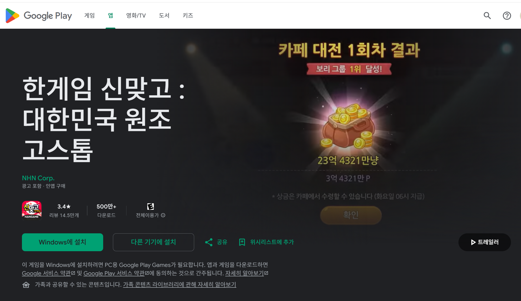Open the 가족 콘텐츠 라이브러리 learn-more link
The height and width of the screenshot is (301, 521).
click(180, 285)
